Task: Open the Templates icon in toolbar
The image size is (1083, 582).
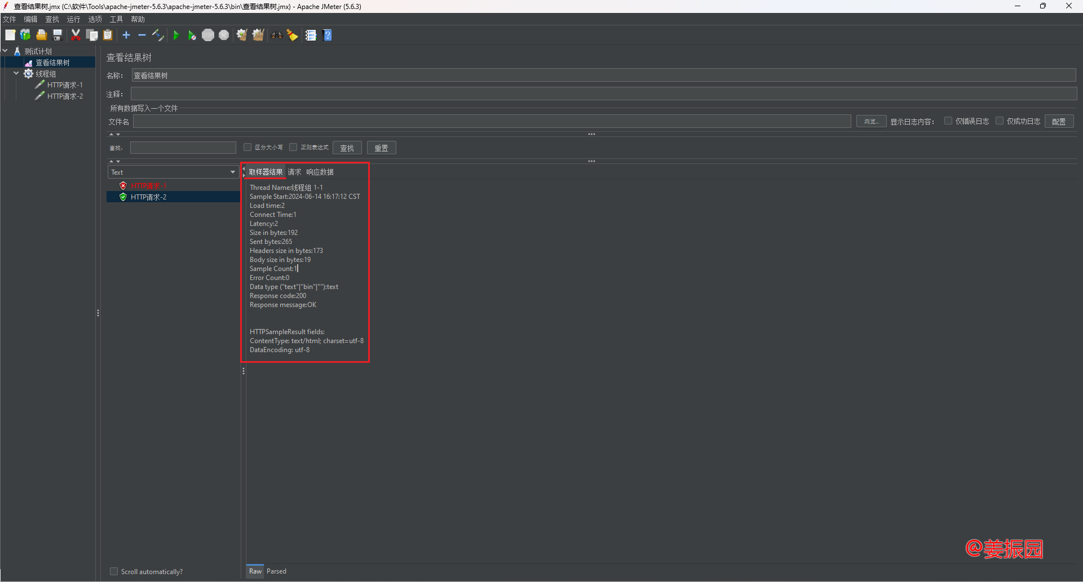Action: [x=25, y=35]
